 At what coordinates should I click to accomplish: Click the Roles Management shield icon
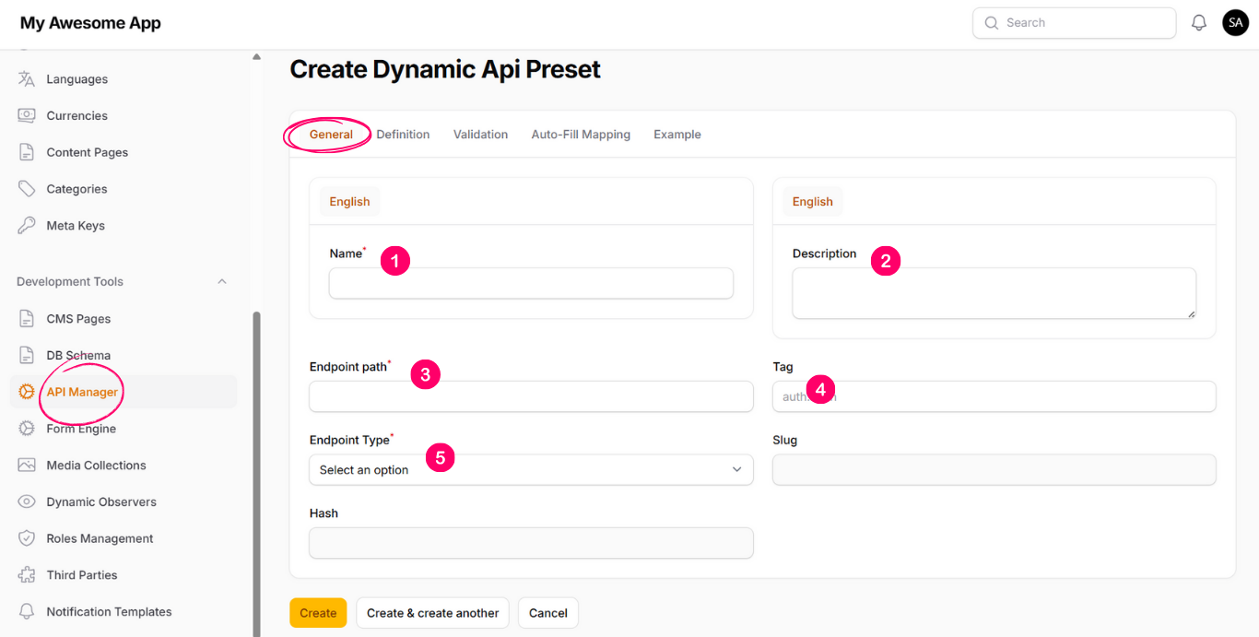[x=27, y=538]
